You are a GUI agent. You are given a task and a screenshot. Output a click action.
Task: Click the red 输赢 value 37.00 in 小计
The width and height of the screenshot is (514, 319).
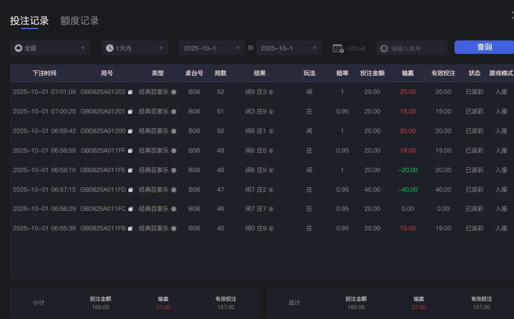(163, 307)
